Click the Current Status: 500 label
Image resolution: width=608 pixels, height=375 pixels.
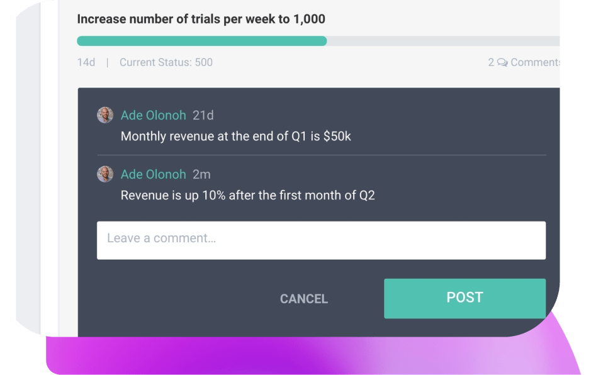166,62
